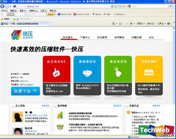Click 查看更多 link in 软件特性 section
Screen dimensions: 176x139
[117, 106]
